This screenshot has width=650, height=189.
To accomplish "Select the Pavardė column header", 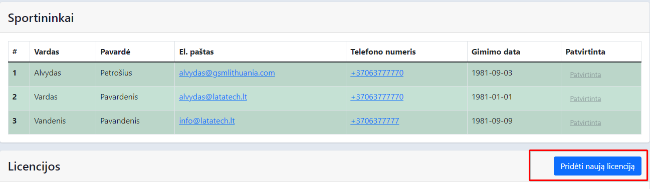I will (115, 52).
